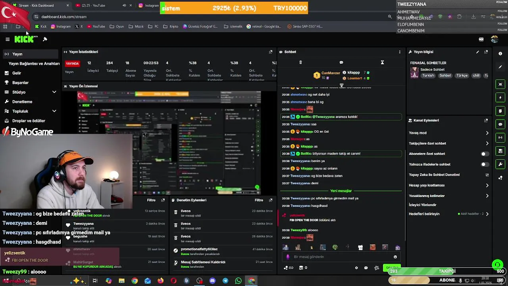The image size is (508, 286).
Task: Pop out the Yayın bilgisi panel
Action: coord(486,52)
